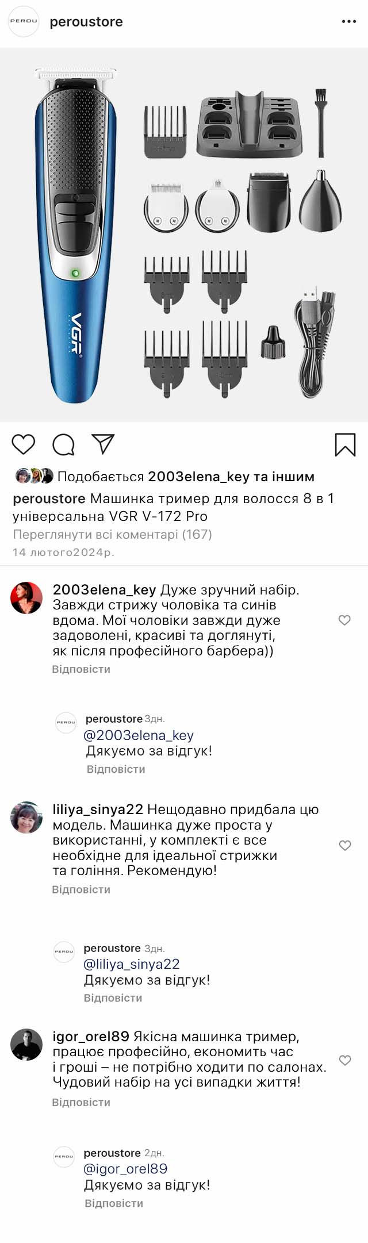Open igor_orel89's avatar
The width and height of the screenshot is (368, 1243).
click(26, 1045)
